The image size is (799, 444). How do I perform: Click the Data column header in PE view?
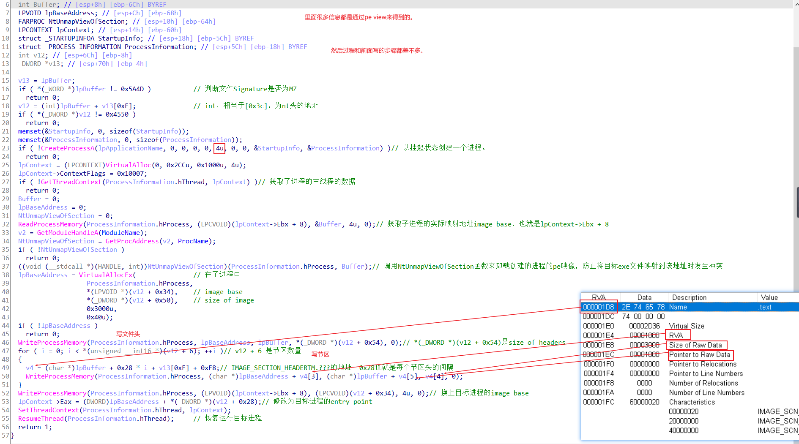(644, 297)
